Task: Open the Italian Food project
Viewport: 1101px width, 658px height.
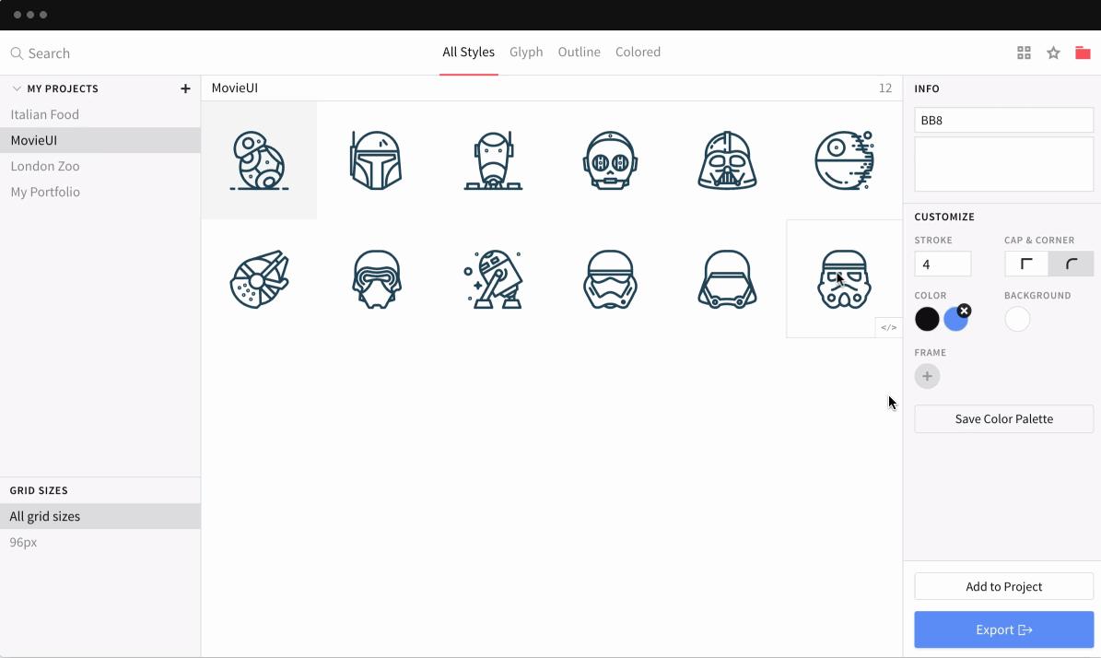Action: 100,114
